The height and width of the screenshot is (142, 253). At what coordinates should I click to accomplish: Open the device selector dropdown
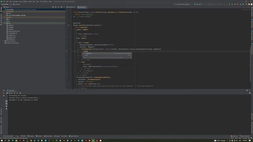pyautogui.click(x=183, y=4)
